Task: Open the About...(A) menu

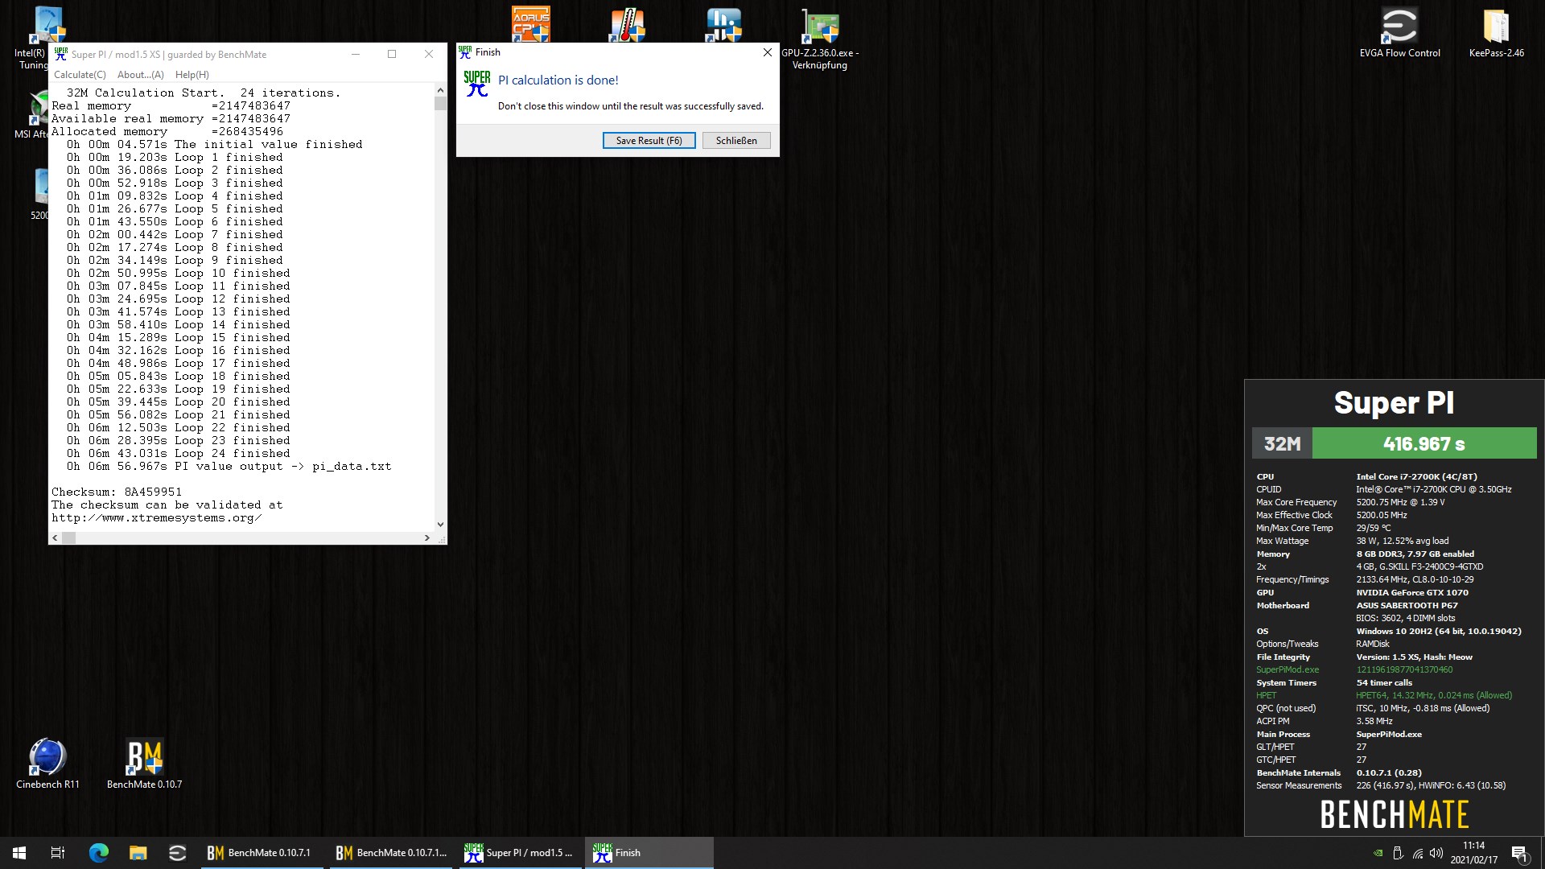Action: point(140,75)
